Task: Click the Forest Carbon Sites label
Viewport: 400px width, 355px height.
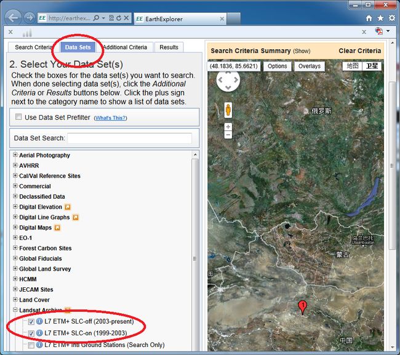Action: tap(46, 248)
